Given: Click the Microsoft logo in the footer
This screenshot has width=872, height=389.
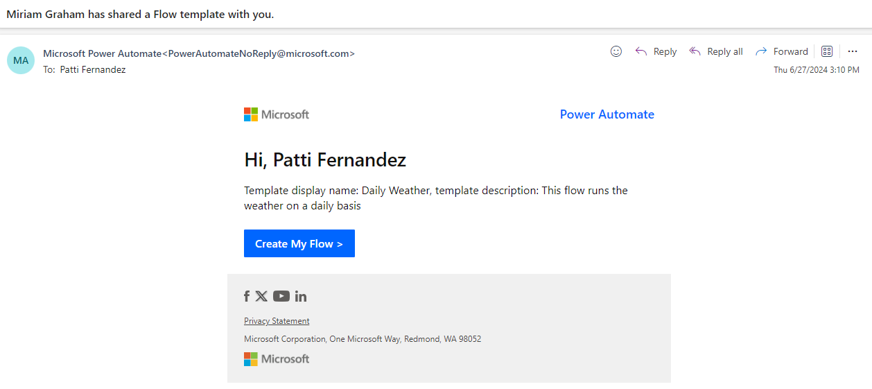Looking at the screenshot, I should tap(277, 358).
